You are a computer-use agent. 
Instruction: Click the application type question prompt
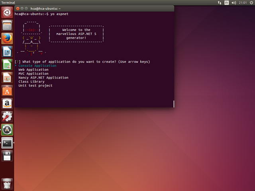click(82, 62)
